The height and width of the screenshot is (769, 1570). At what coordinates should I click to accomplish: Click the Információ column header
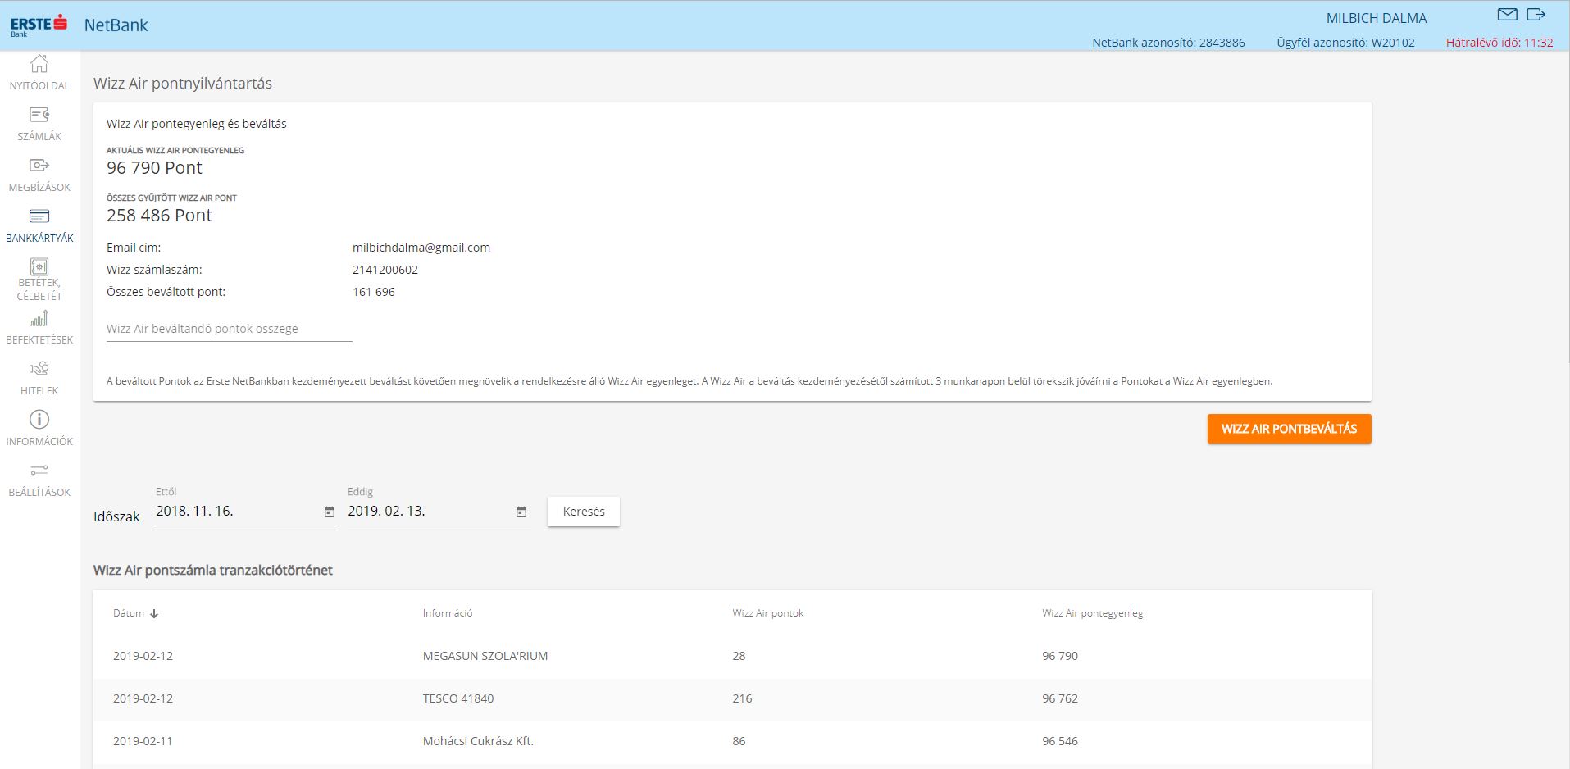pyautogui.click(x=448, y=613)
